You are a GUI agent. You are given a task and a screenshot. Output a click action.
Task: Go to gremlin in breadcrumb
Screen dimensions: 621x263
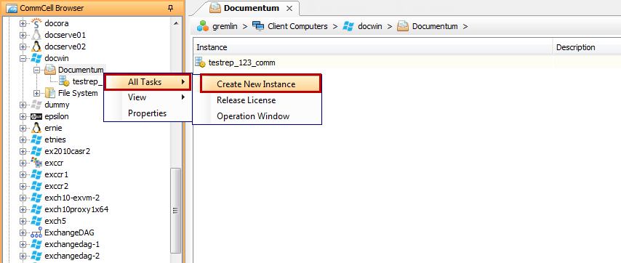click(224, 26)
